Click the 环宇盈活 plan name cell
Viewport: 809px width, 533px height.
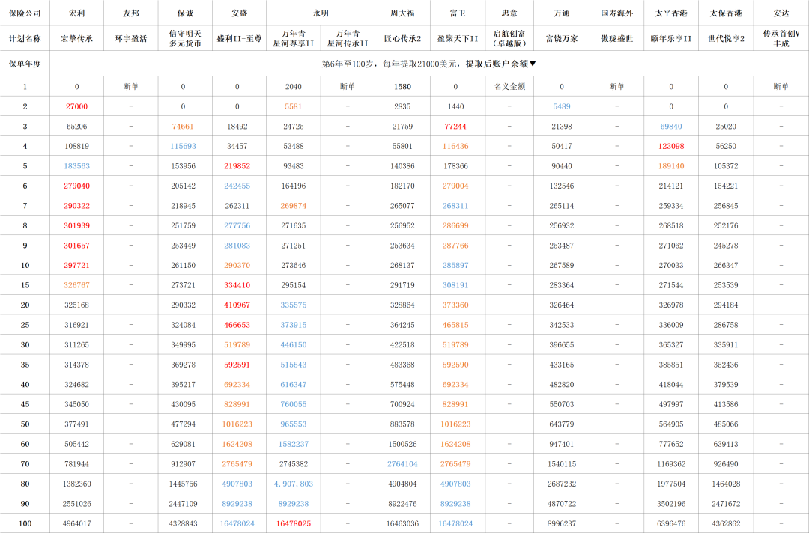(130, 38)
